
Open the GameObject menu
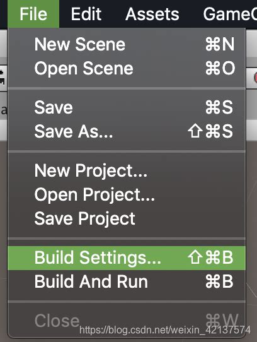230,14
